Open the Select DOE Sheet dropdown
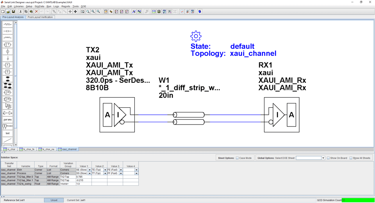 point(323,158)
